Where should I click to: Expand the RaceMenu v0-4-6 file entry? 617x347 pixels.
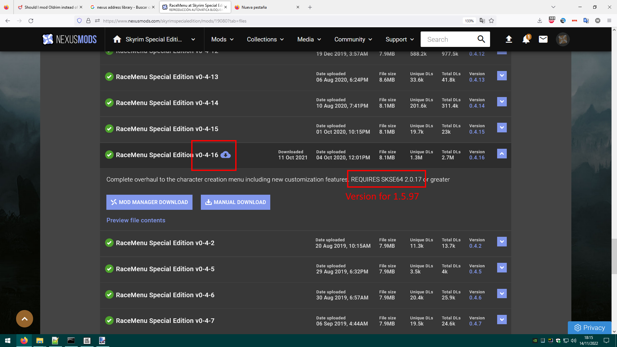(x=502, y=294)
